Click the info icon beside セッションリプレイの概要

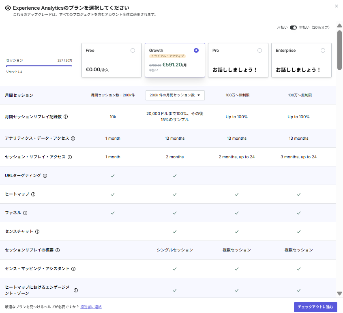point(58,250)
